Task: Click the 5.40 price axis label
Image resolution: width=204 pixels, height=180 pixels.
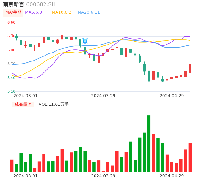Action: tap(11, 78)
